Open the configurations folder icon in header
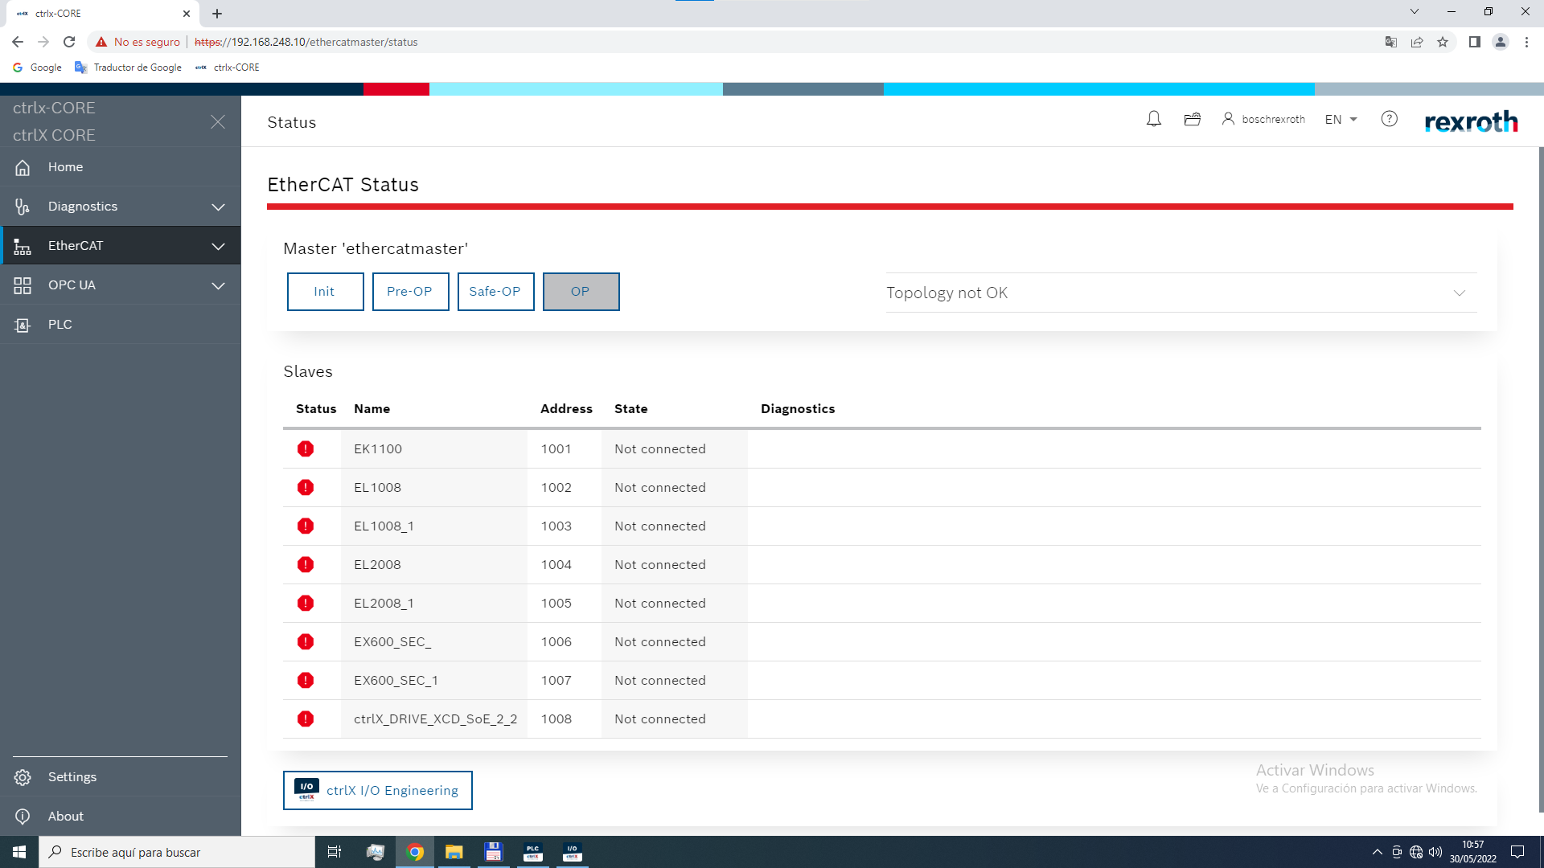This screenshot has width=1544, height=868. (1192, 119)
